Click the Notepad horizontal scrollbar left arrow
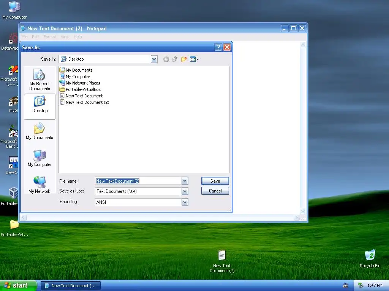 tap(23, 217)
